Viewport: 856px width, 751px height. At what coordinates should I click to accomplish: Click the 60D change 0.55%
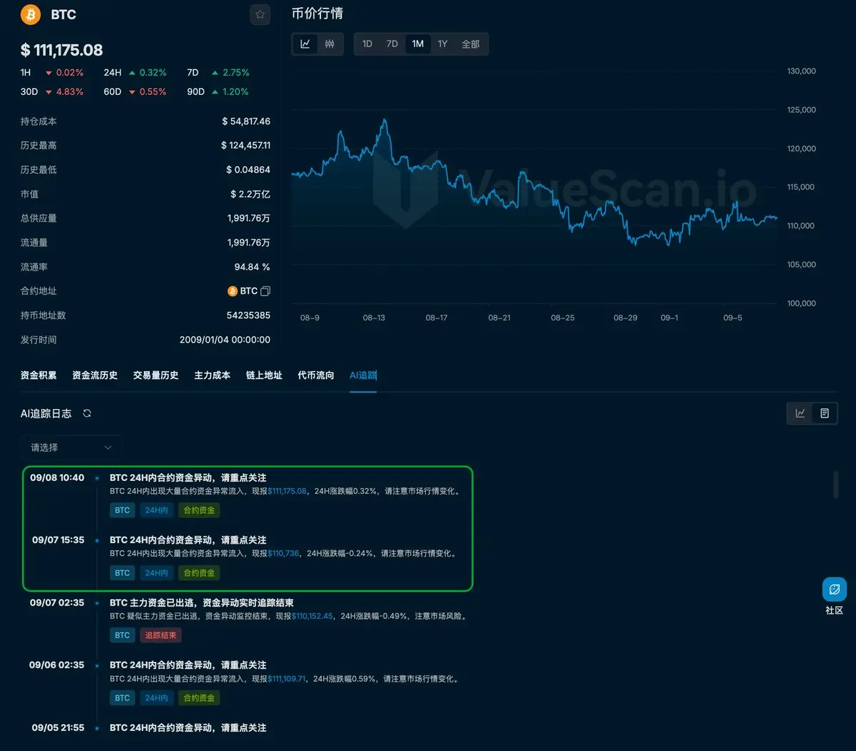(x=153, y=92)
